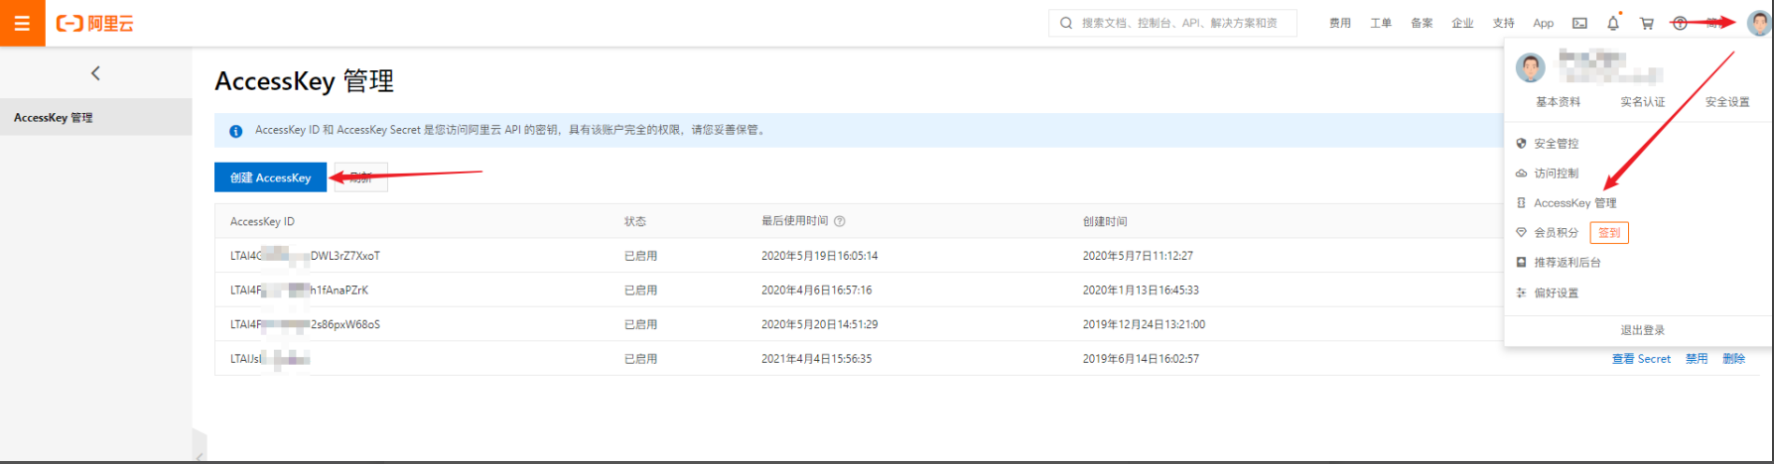Open the App top menu
The width and height of the screenshot is (1774, 464).
point(1543,23)
